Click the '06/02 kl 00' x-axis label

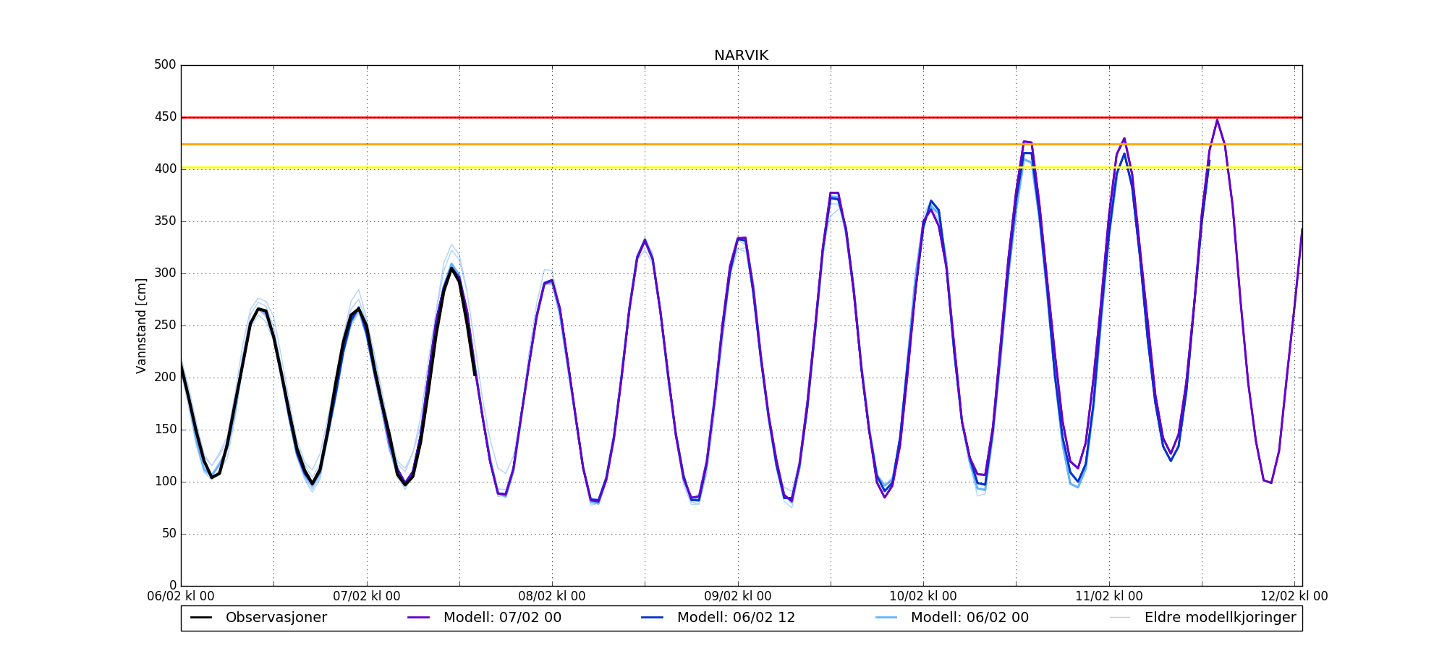point(181,597)
